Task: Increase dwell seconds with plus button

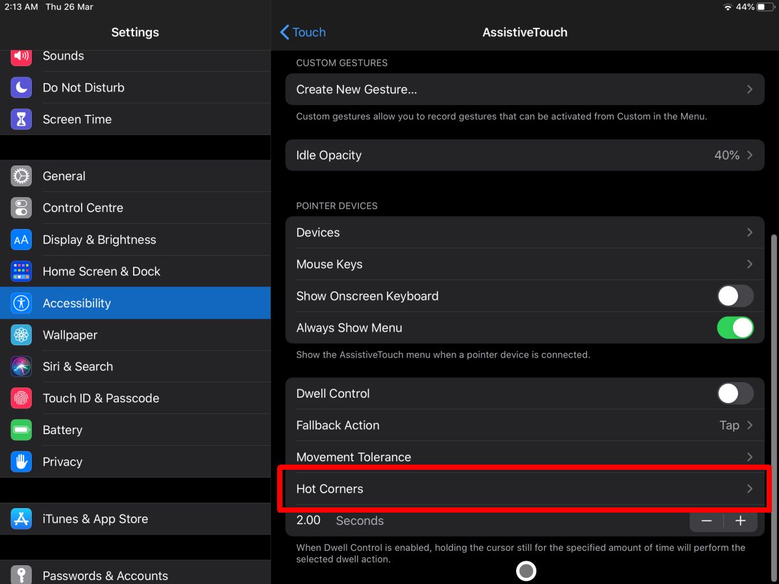Action: tap(741, 520)
